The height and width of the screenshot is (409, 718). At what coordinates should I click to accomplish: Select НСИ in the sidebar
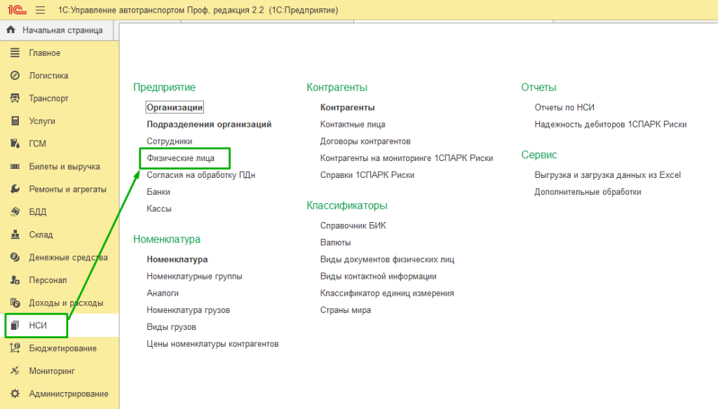coord(38,326)
